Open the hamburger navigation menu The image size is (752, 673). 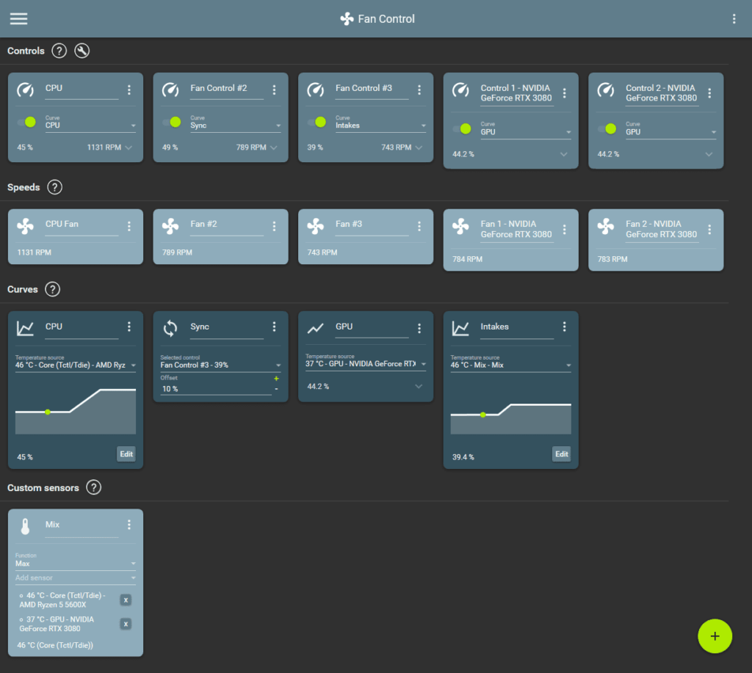[18, 18]
